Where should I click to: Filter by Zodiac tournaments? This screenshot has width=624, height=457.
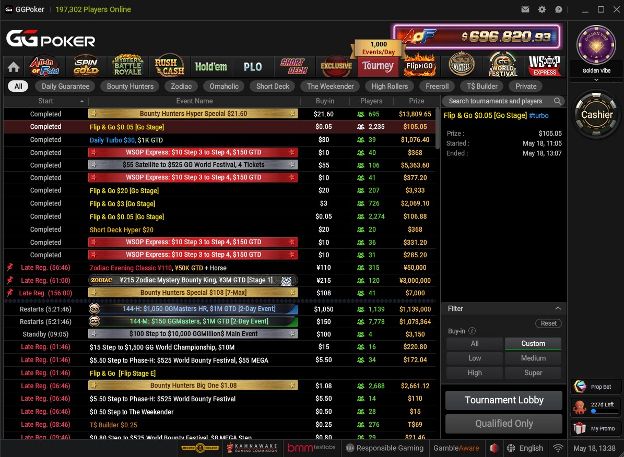pyautogui.click(x=181, y=86)
